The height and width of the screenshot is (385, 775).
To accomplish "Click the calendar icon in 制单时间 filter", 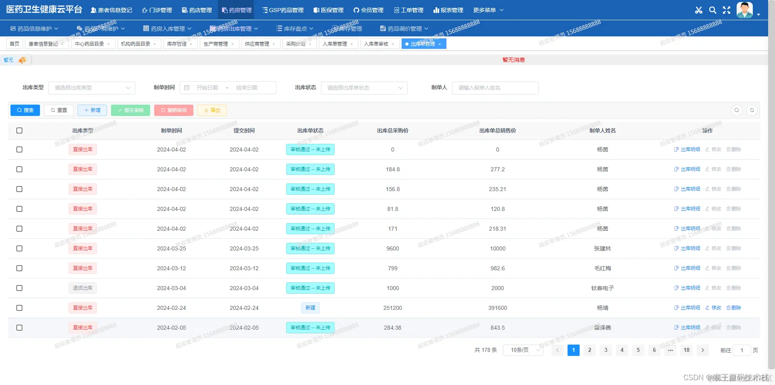I will 186,87.
